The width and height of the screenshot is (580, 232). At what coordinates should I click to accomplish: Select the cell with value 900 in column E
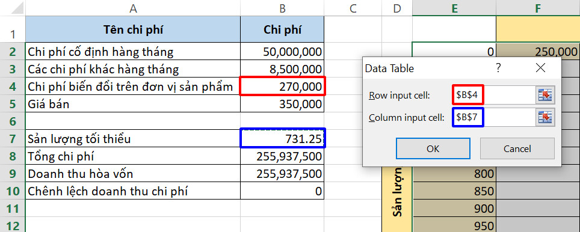click(454, 208)
